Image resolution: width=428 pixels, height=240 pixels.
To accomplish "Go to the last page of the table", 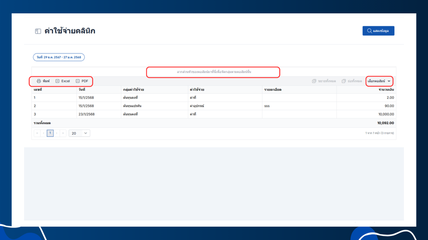I will [63, 133].
